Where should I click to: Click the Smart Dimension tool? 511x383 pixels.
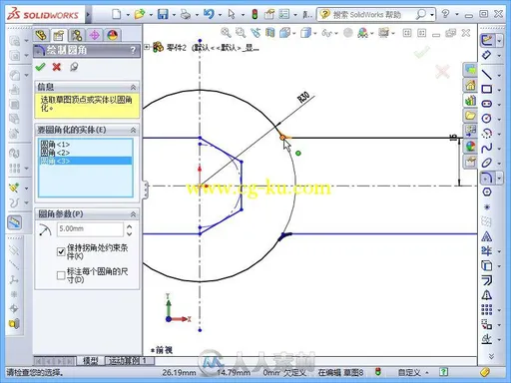click(x=487, y=55)
